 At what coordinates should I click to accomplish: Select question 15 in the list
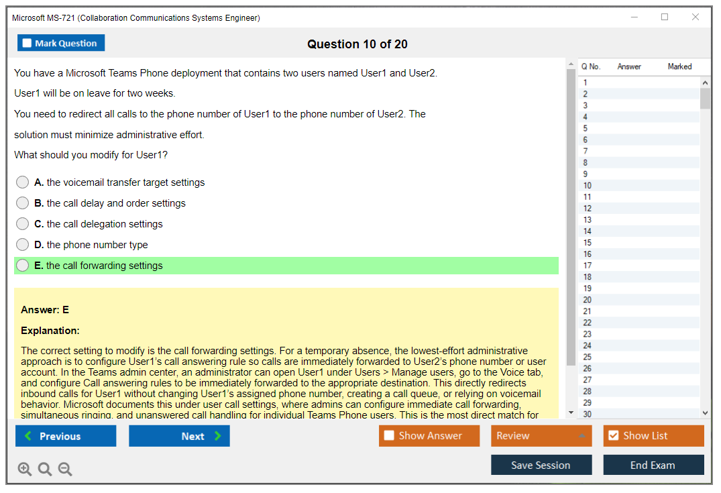coord(639,243)
